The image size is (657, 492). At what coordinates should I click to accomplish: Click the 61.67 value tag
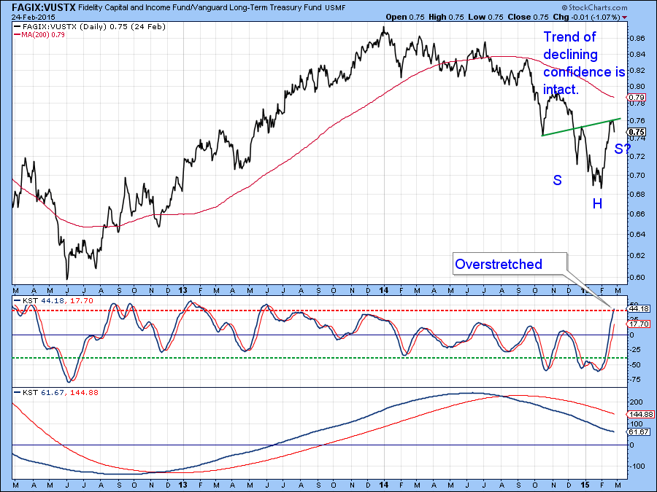point(639,432)
